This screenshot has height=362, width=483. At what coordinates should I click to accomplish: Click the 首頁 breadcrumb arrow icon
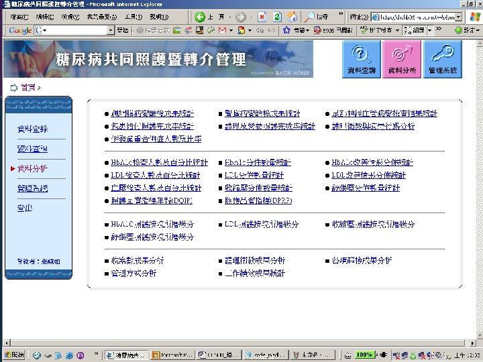13,88
